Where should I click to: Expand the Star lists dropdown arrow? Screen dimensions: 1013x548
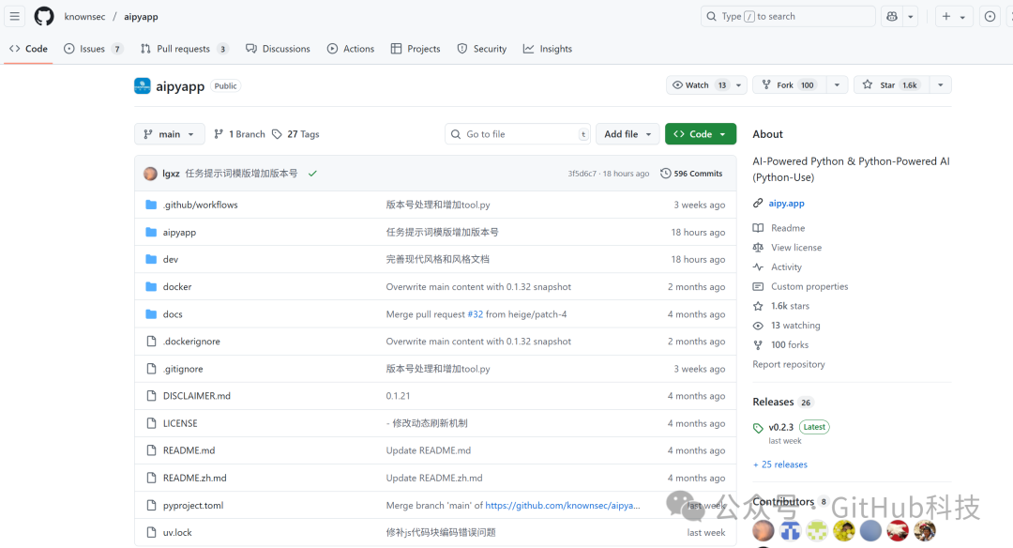tap(941, 85)
